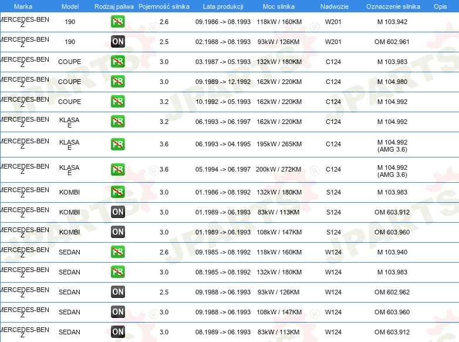Click the Model column header
This screenshot has height=342, width=459.
click(x=70, y=6)
